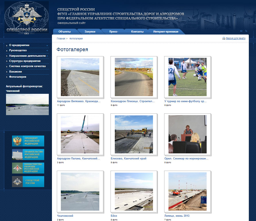The height and width of the screenshot is (221, 256).
Task: Click the Ейск runway photo thumbnail
Action: tap(134, 192)
